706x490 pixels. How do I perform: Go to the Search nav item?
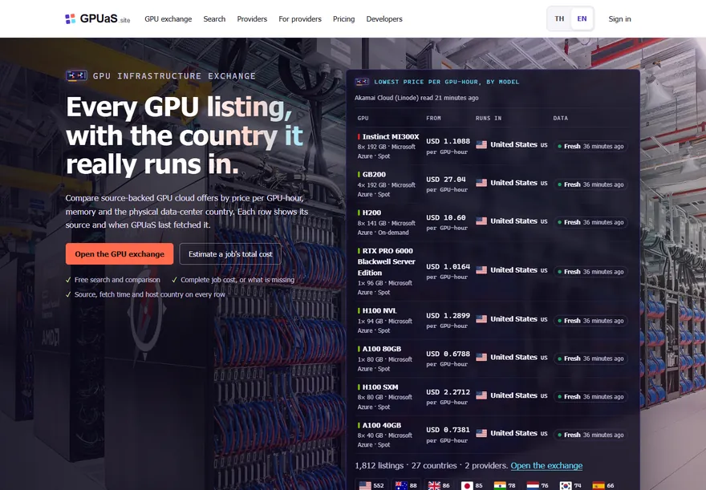214,19
